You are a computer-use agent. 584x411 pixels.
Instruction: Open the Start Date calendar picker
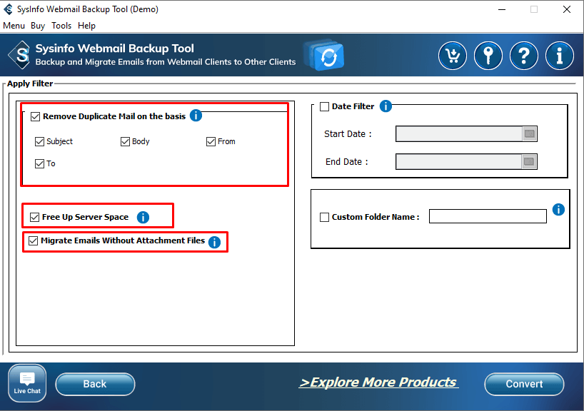pyautogui.click(x=529, y=133)
